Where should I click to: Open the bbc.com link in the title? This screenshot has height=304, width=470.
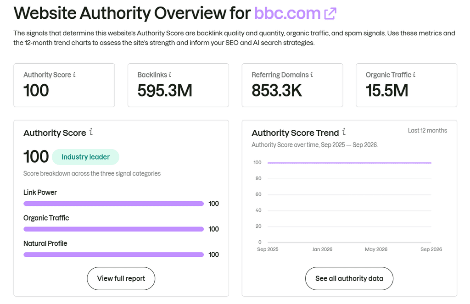(x=287, y=13)
